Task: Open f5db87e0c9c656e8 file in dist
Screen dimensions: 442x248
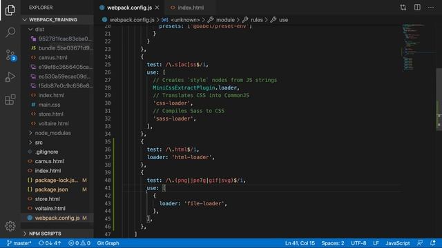Action: click(57, 85)
